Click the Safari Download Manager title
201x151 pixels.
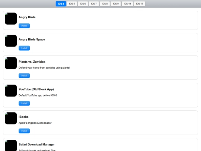point(36,144)
